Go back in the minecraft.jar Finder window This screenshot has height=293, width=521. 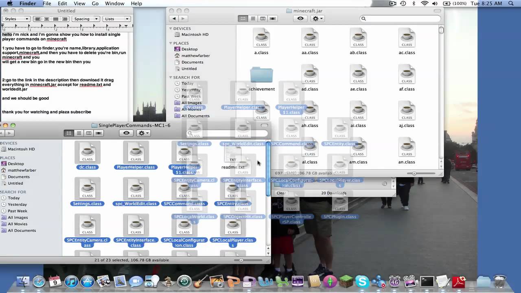point(174,18)
